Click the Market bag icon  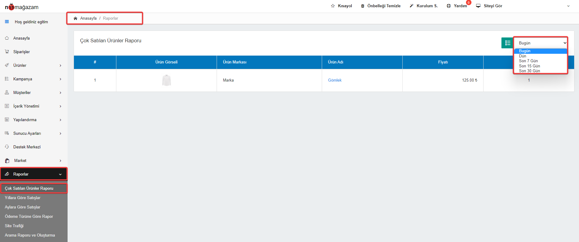pyautogui.click(x=7, y=161)
